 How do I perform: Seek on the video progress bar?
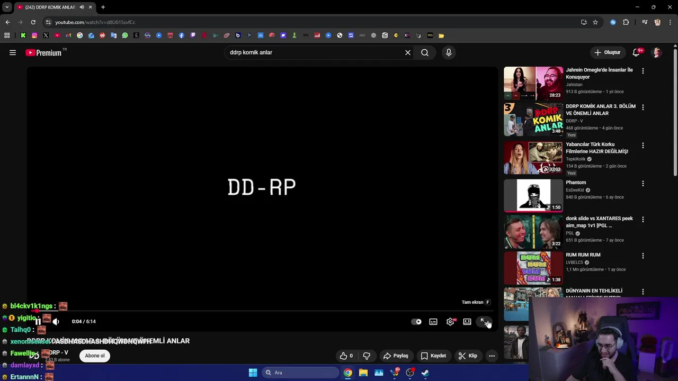click(x=262, y=311)
